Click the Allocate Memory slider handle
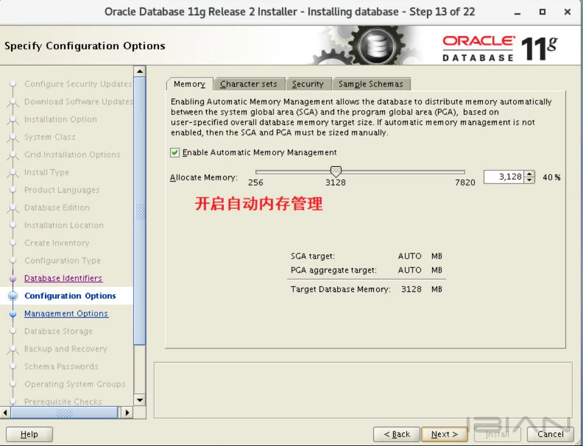 tap(336, 172)
